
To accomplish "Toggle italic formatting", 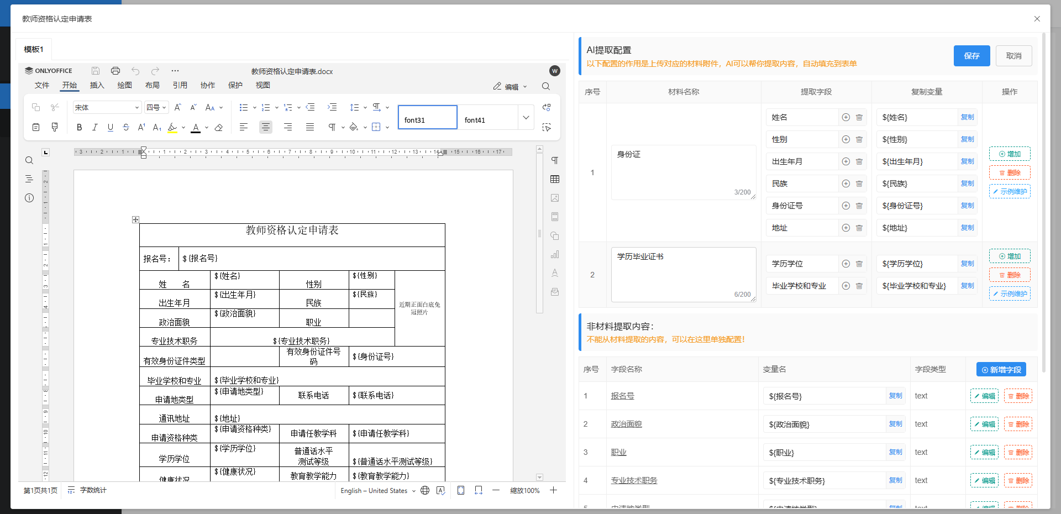I will pos(94,127).
